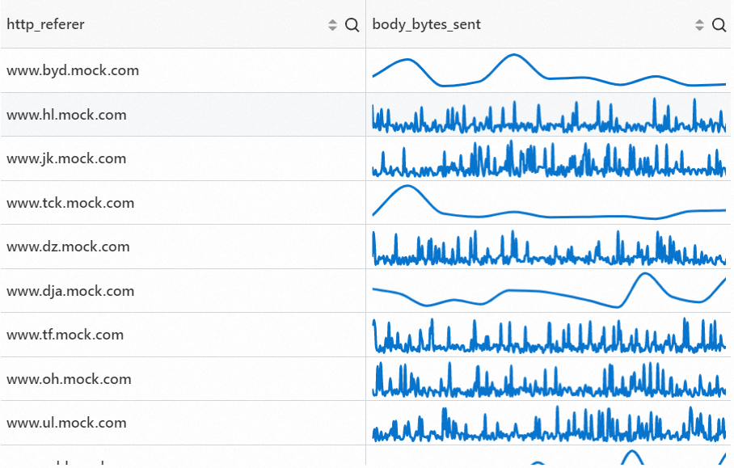Click the http_referer column header
Image resolution: width=734 pixels, height=468 pixels.
click(x=46, y=24)
